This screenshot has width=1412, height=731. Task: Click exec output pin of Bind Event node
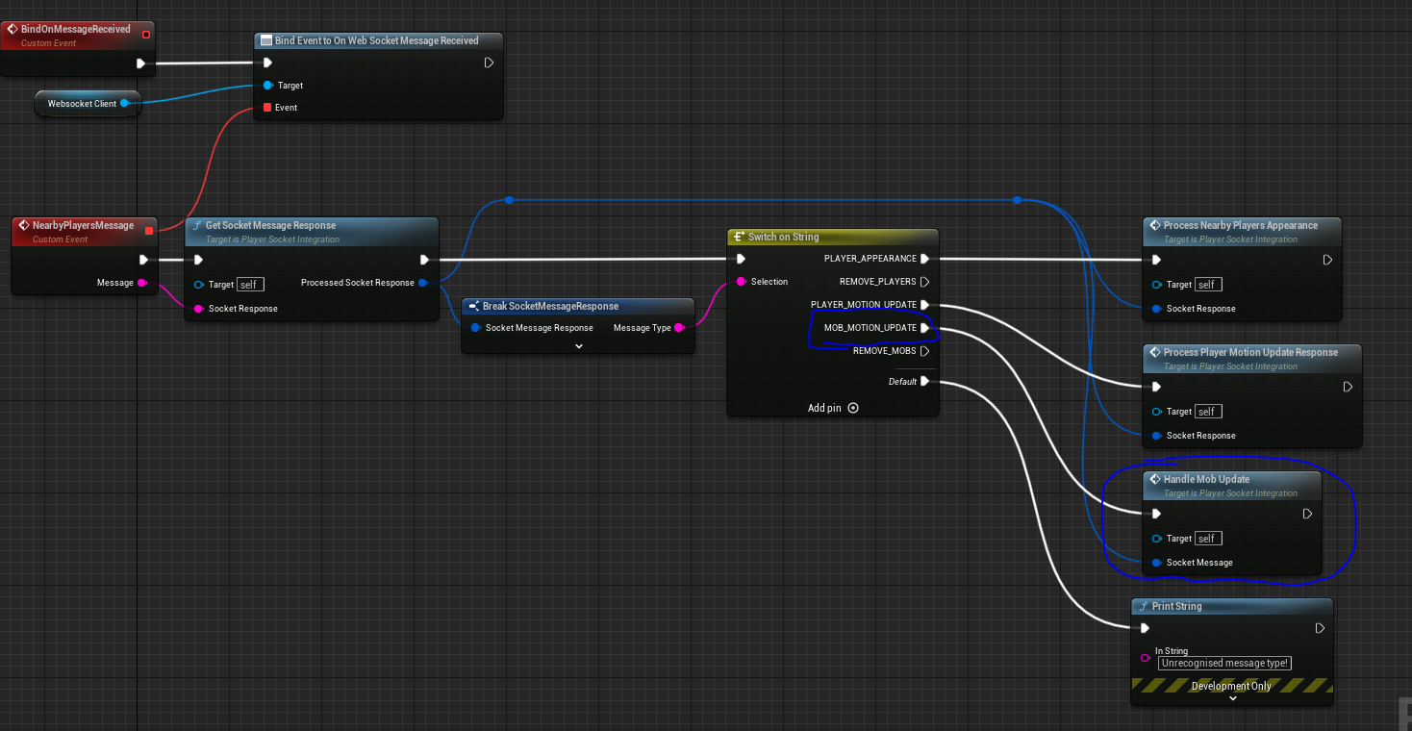(x=489, y=63)
